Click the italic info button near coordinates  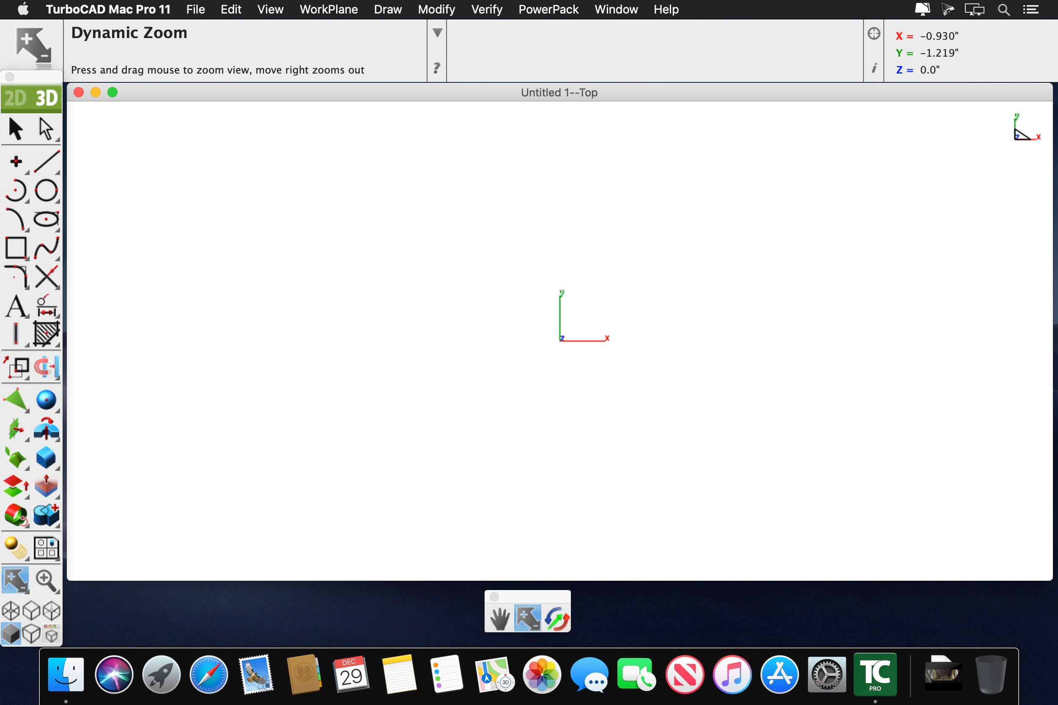pyautogui.click(x=874, y=68)
